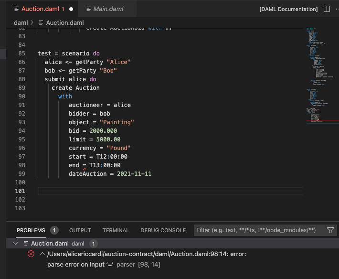Screen dimensions: 339x279
Task: Open the OUTPUT panel tab
Action: 80,230
